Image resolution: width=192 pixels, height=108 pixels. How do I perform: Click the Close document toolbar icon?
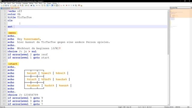[x=11, y=5]
